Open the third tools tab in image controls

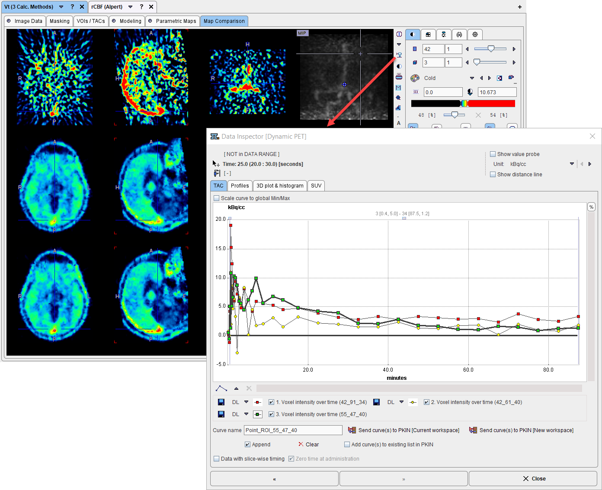tap(444, 35)
